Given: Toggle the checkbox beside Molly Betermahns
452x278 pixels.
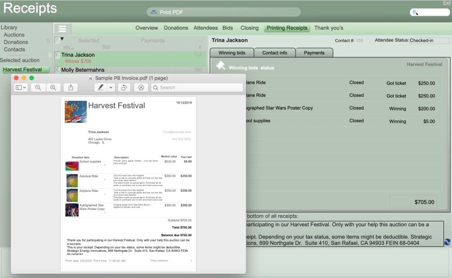Looking at the screenshot, I should [57, 70].
